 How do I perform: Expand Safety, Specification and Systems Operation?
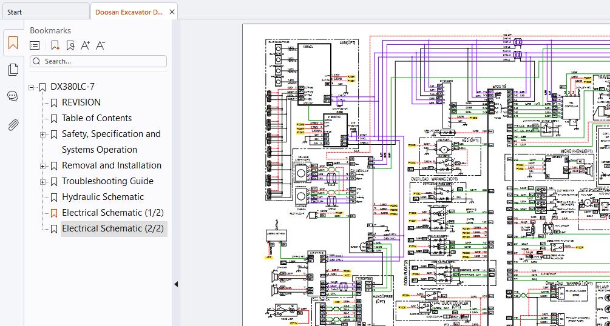point(42,135)
